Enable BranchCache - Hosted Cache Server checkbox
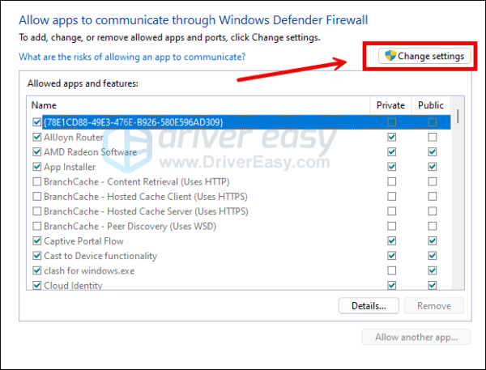Viewport: 486px width, 370px height. click(x=36, y=211)
